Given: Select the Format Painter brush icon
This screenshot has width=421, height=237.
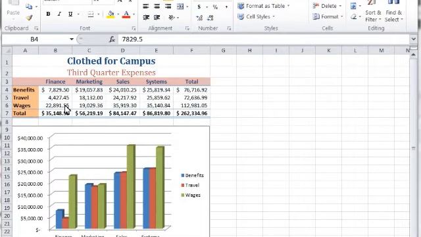Looking at the screenshot, I should coord(29,18).
